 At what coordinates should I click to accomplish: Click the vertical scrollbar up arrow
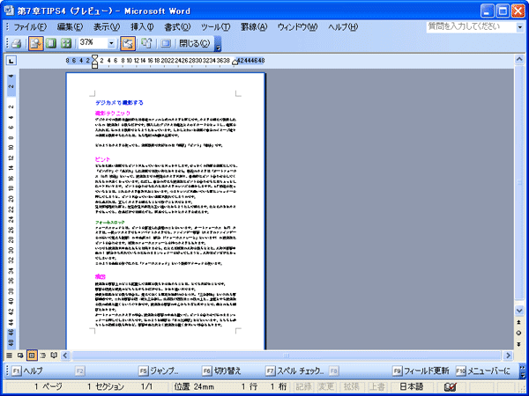519,60
